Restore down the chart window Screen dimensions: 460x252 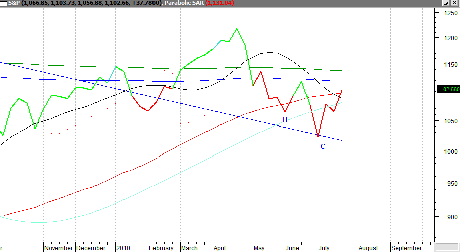tap(445, 3)
